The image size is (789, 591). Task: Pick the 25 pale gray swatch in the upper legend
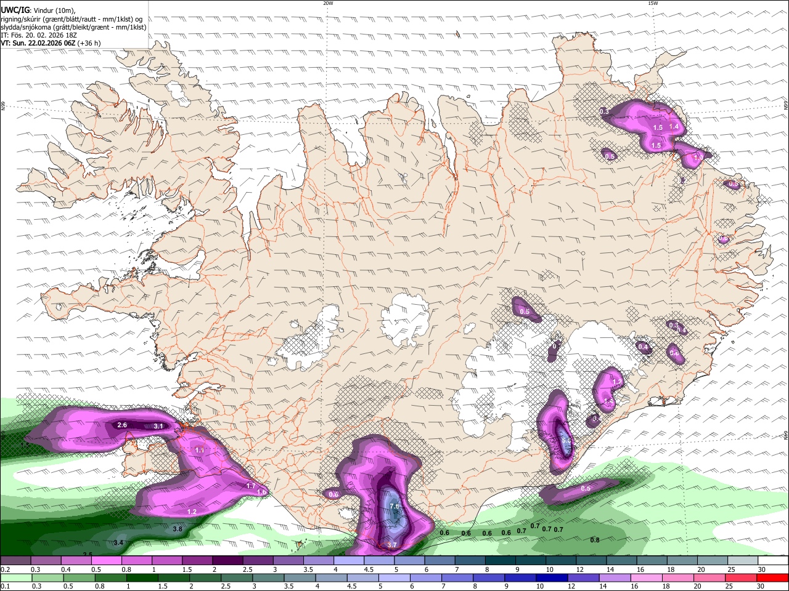click(x=742, y=561)
